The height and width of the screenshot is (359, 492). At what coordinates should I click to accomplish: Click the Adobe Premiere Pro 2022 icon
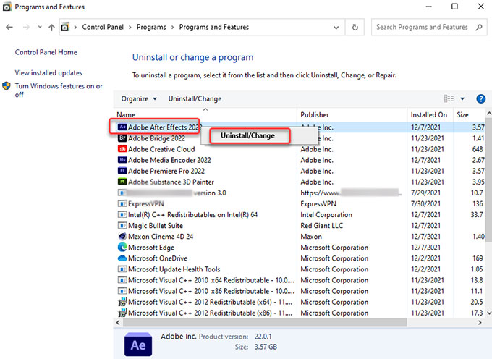pyautogui.click(x=122, y=171)
